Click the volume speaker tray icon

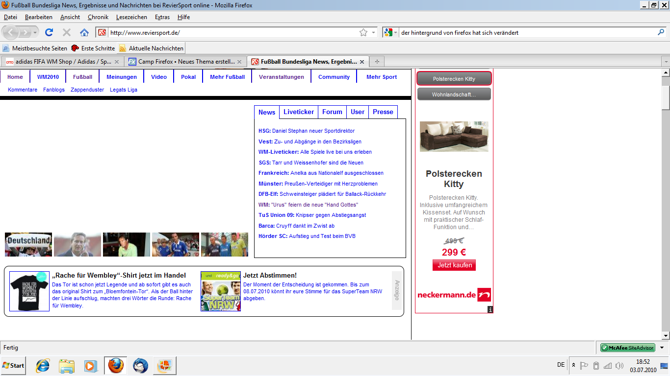point(619,366)
